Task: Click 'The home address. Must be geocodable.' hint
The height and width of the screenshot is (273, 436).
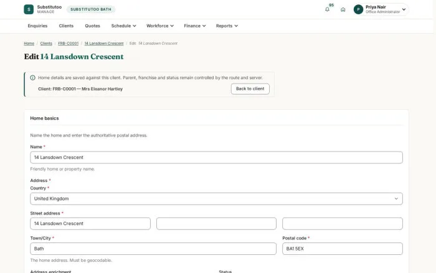Action: (x=71, y=261)
